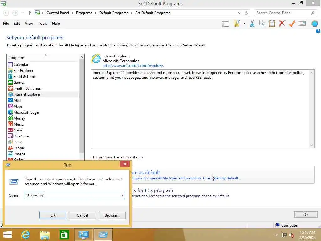
Task: Click the Paste clipboard toolbar icon
Action: [x=272, y=24]
